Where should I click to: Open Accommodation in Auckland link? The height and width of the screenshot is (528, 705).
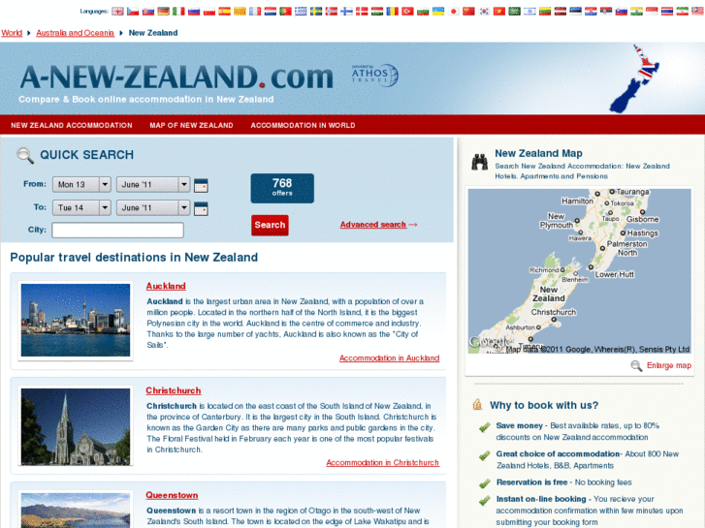click(x=390, y=358)
